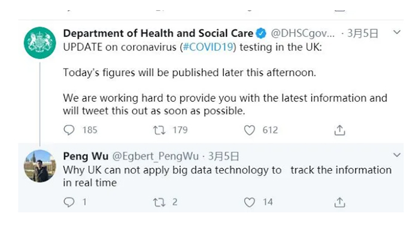Like Peng Wu's tweet

pos(250,202)
